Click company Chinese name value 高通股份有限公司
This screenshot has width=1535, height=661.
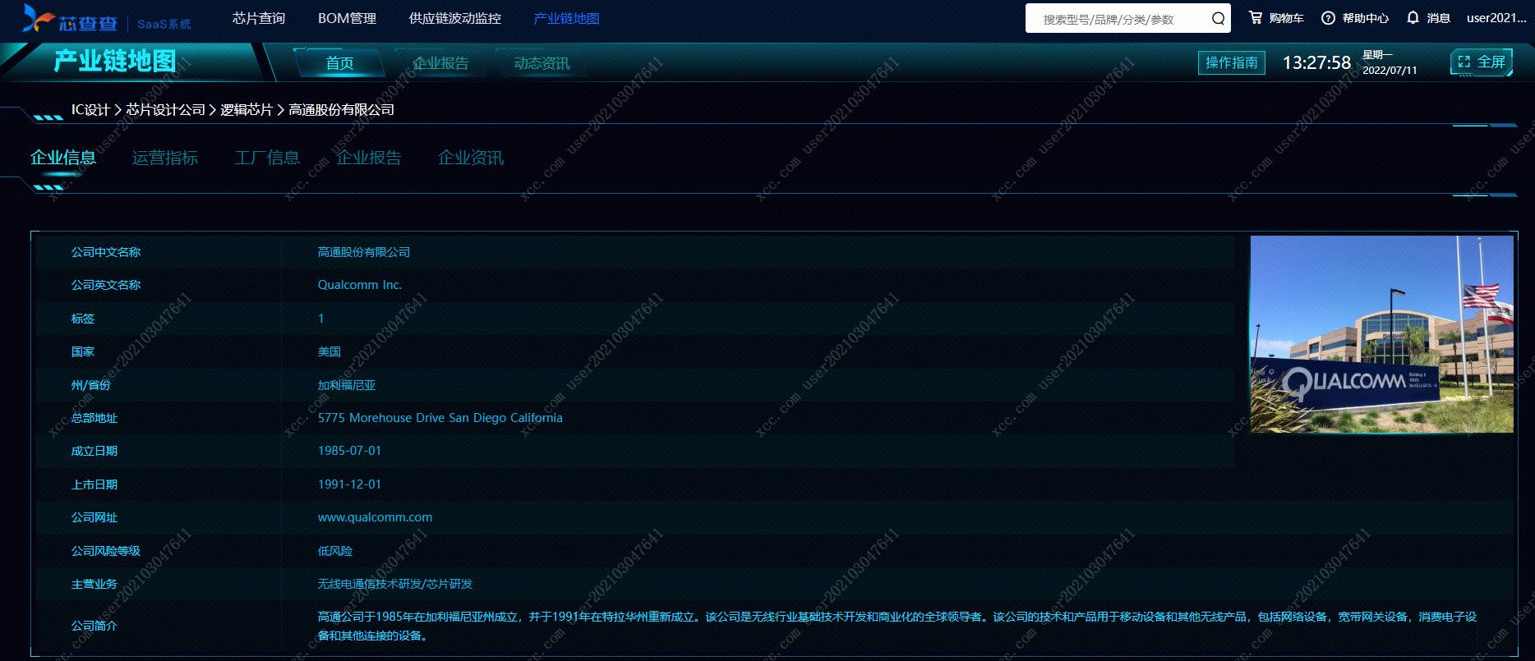[364, 252]
